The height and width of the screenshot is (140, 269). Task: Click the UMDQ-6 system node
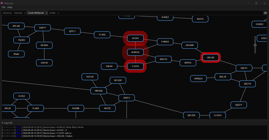coord(198,79)
